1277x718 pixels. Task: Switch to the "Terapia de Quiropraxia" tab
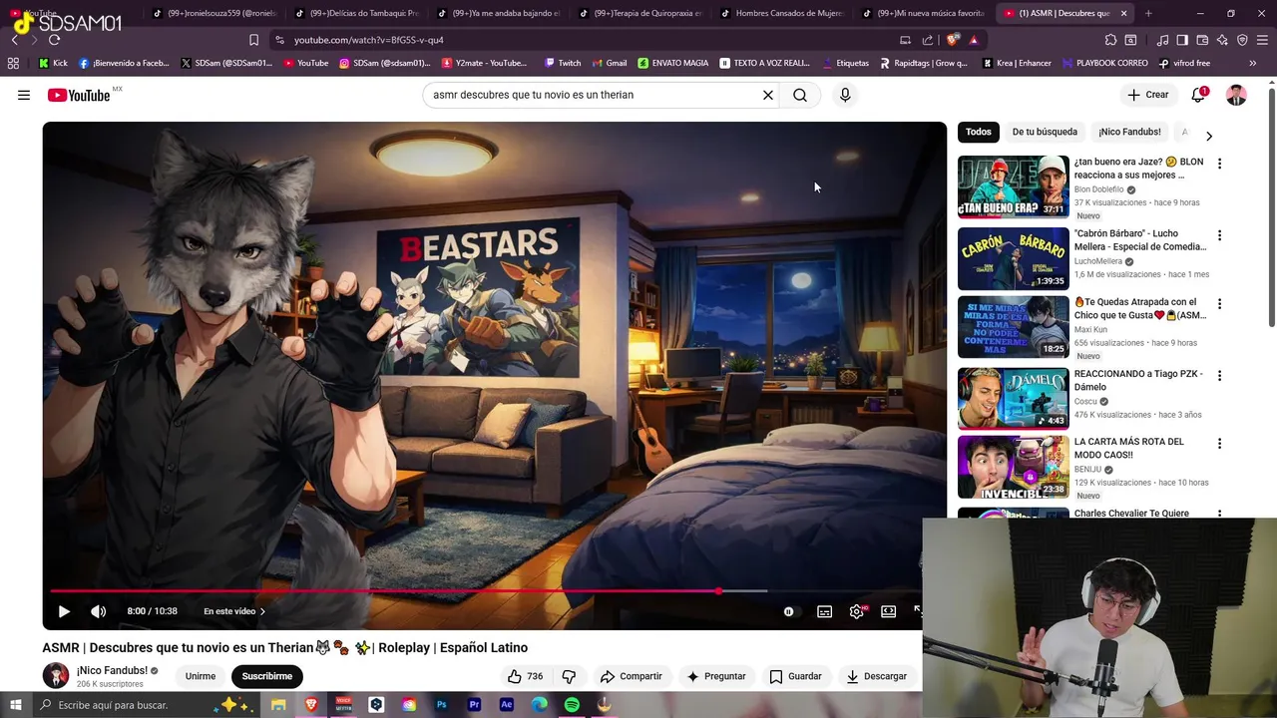[640, 13]
